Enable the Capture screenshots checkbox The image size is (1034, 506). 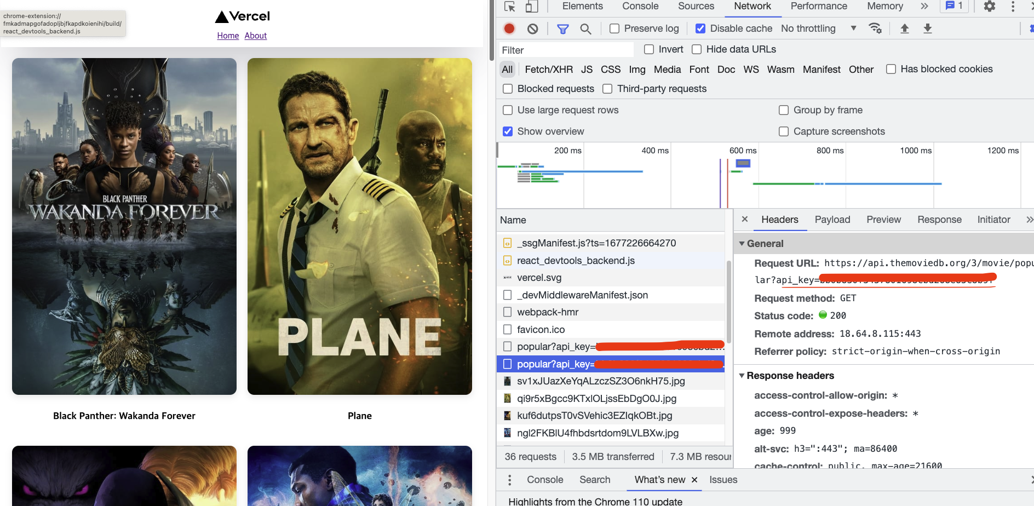click(x=784, y=131)
